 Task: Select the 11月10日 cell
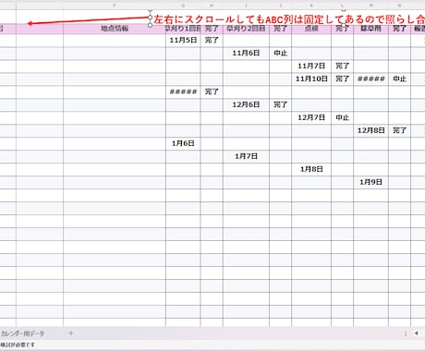point(311,79)
